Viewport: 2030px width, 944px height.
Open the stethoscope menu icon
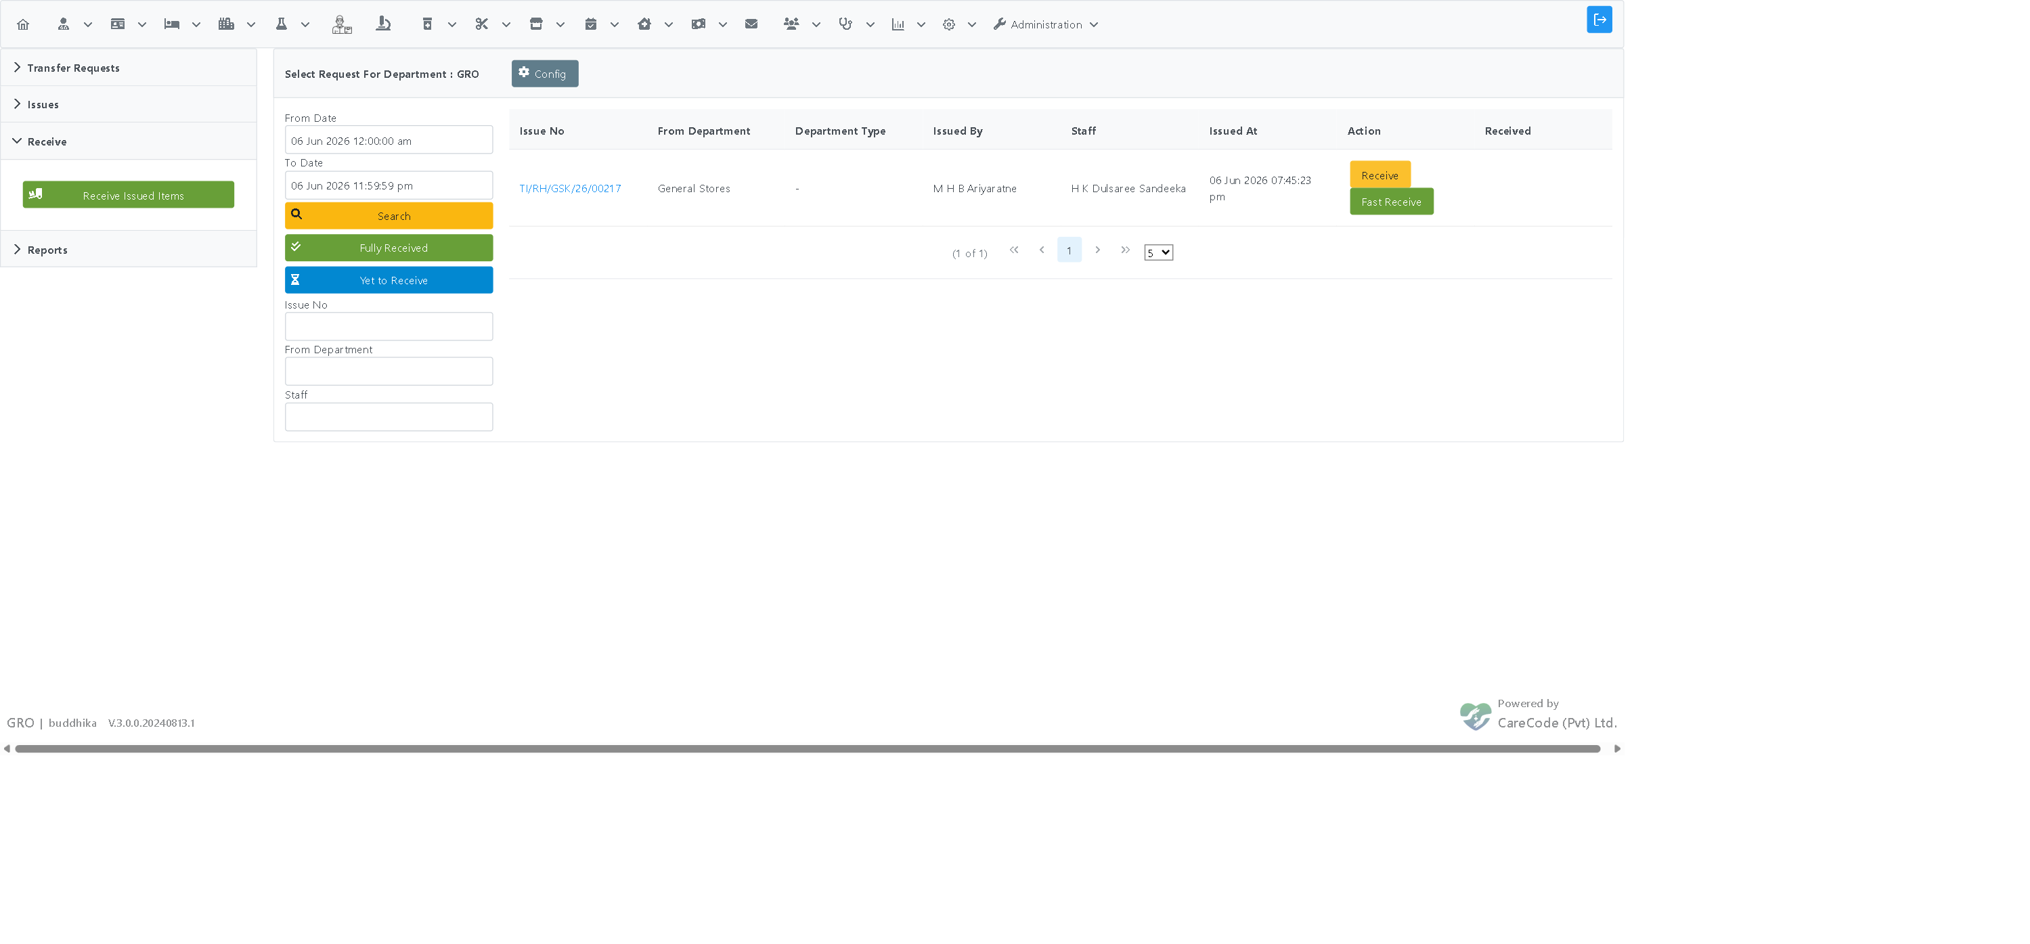tap(845, 24)
